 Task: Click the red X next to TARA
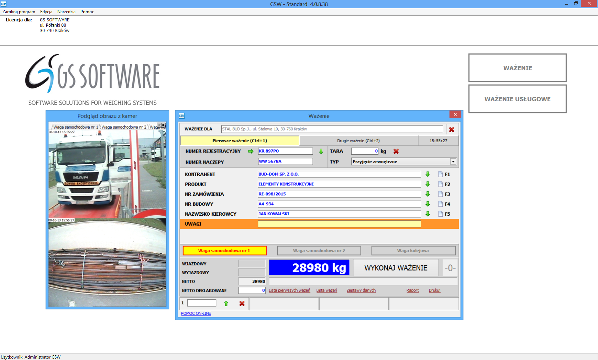(x=396, y=151)
